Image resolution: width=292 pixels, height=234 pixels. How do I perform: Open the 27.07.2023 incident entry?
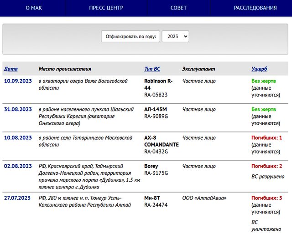[17, 198]
